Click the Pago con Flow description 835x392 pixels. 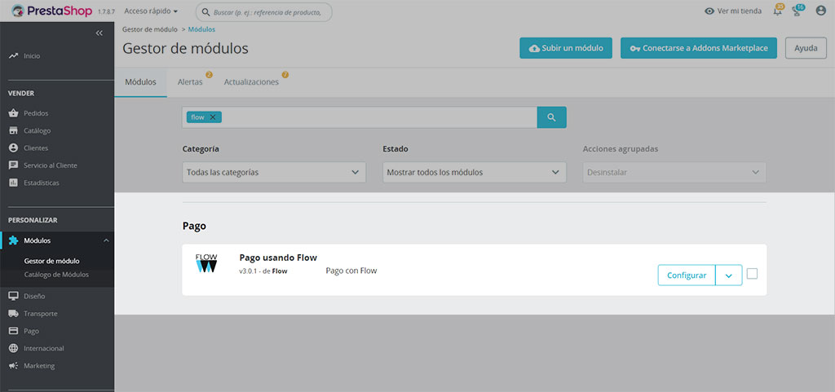[351, 271]
